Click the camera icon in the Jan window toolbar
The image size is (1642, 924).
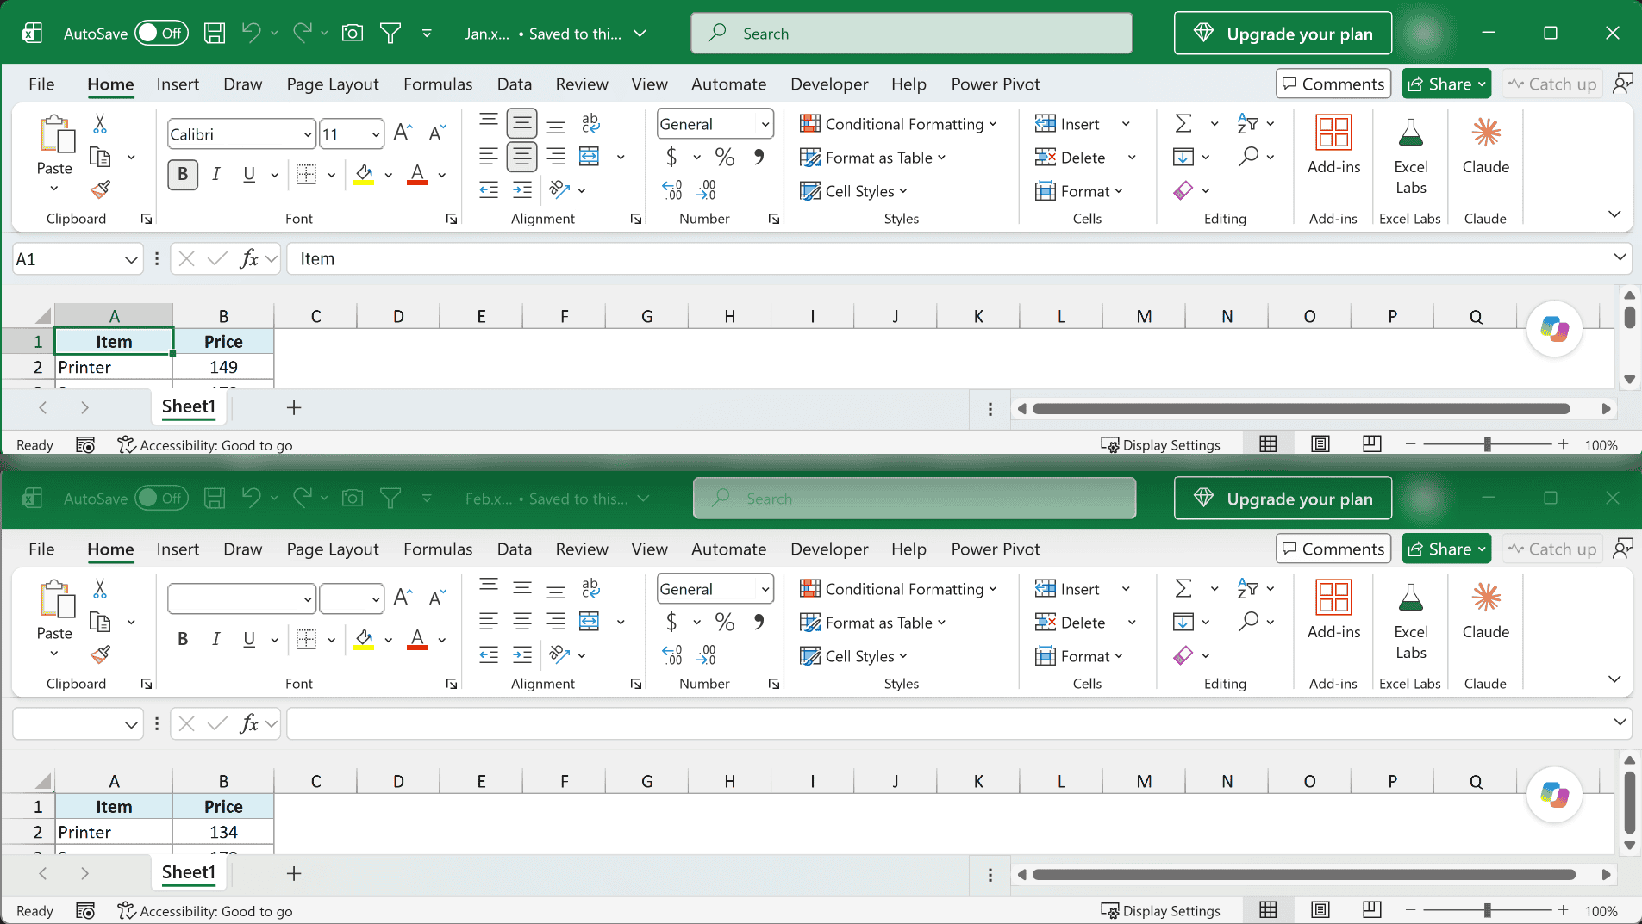point(352,34)
